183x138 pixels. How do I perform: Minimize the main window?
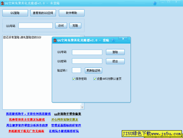pos(163,2)
